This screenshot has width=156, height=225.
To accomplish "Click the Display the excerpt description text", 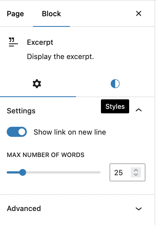I will click(60, 57).
